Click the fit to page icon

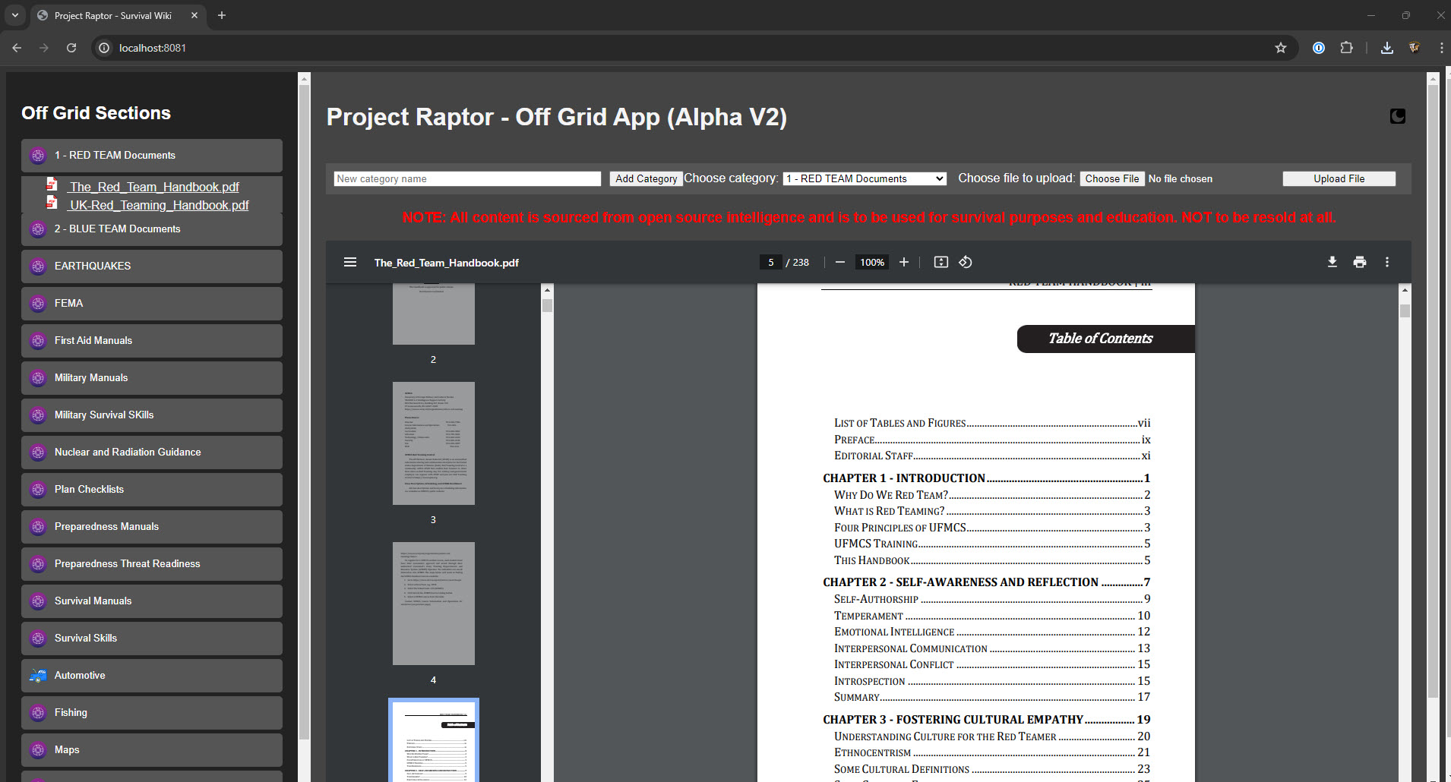pos(941,262)
